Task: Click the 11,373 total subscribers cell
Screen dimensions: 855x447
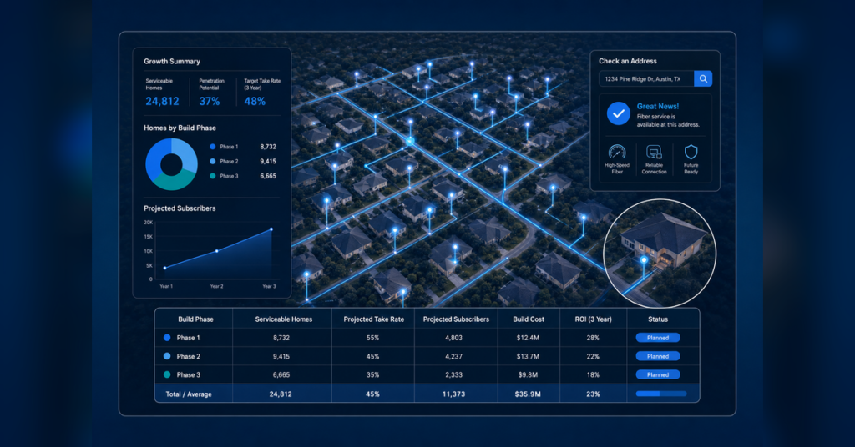Action: (453, 394)
